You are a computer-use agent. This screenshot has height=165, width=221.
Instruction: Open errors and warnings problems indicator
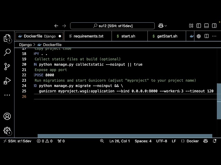pyautogui.click(x=45, y=141)
